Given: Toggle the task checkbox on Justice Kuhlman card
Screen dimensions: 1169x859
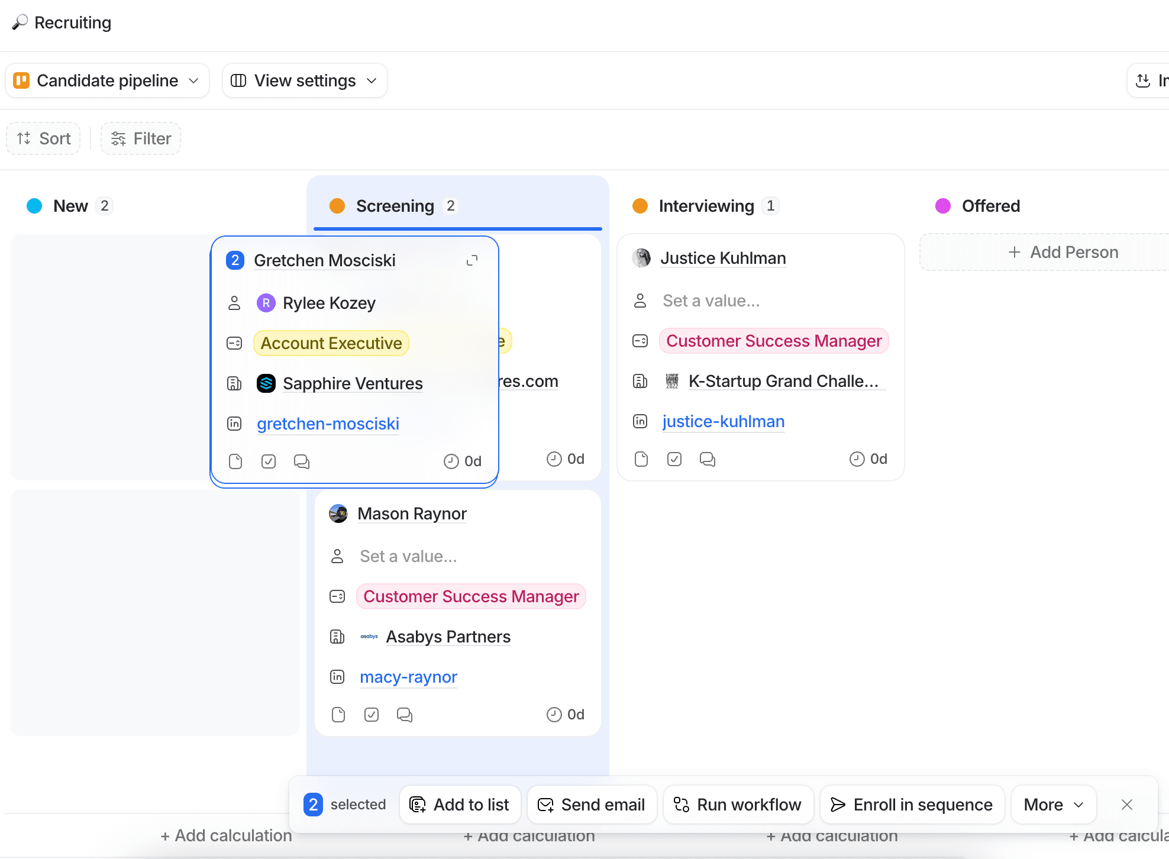Looking at the screenshot, I should click(x=674, y=459).
